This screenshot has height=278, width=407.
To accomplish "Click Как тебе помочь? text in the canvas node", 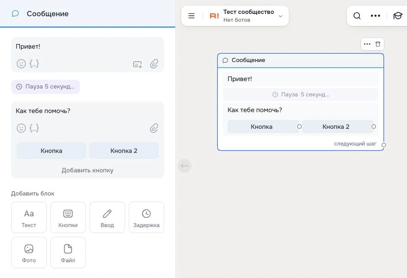I will pyautogui.click(x=255, y=110).
